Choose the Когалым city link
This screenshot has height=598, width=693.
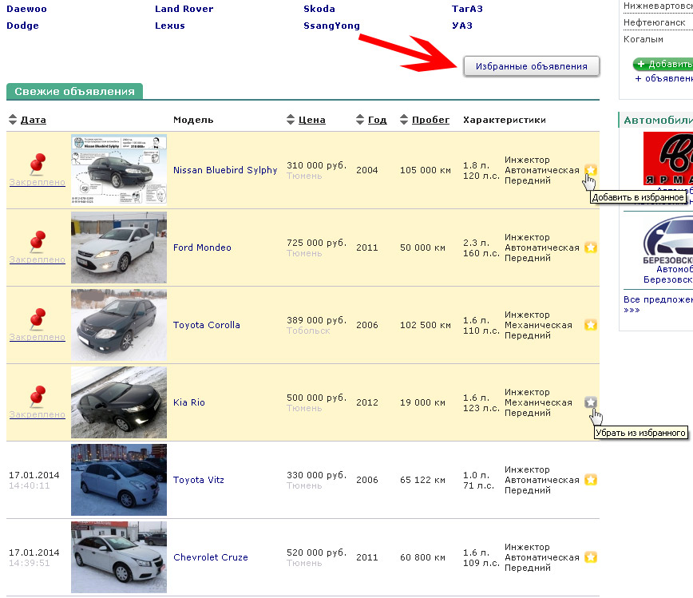coord(643,39)
